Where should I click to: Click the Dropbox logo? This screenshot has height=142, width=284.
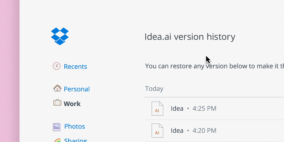tap(60, 36)
